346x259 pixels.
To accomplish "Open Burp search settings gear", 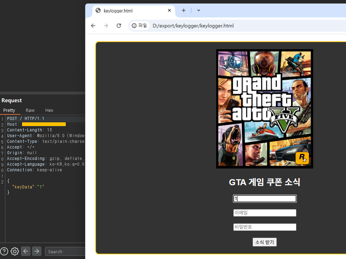I will [15, 251].
